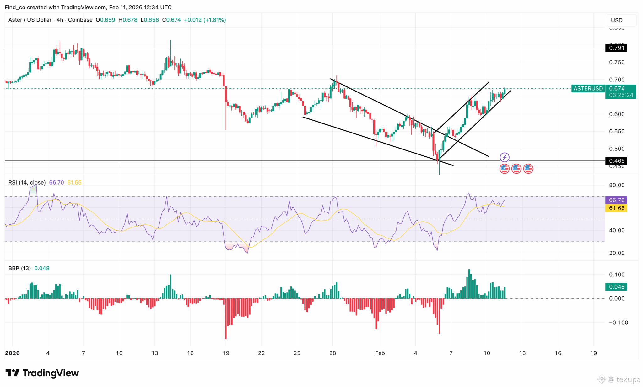Click the +0.012 (+1.81%) change value
643x387 pixels.
[x=205, y=20]
